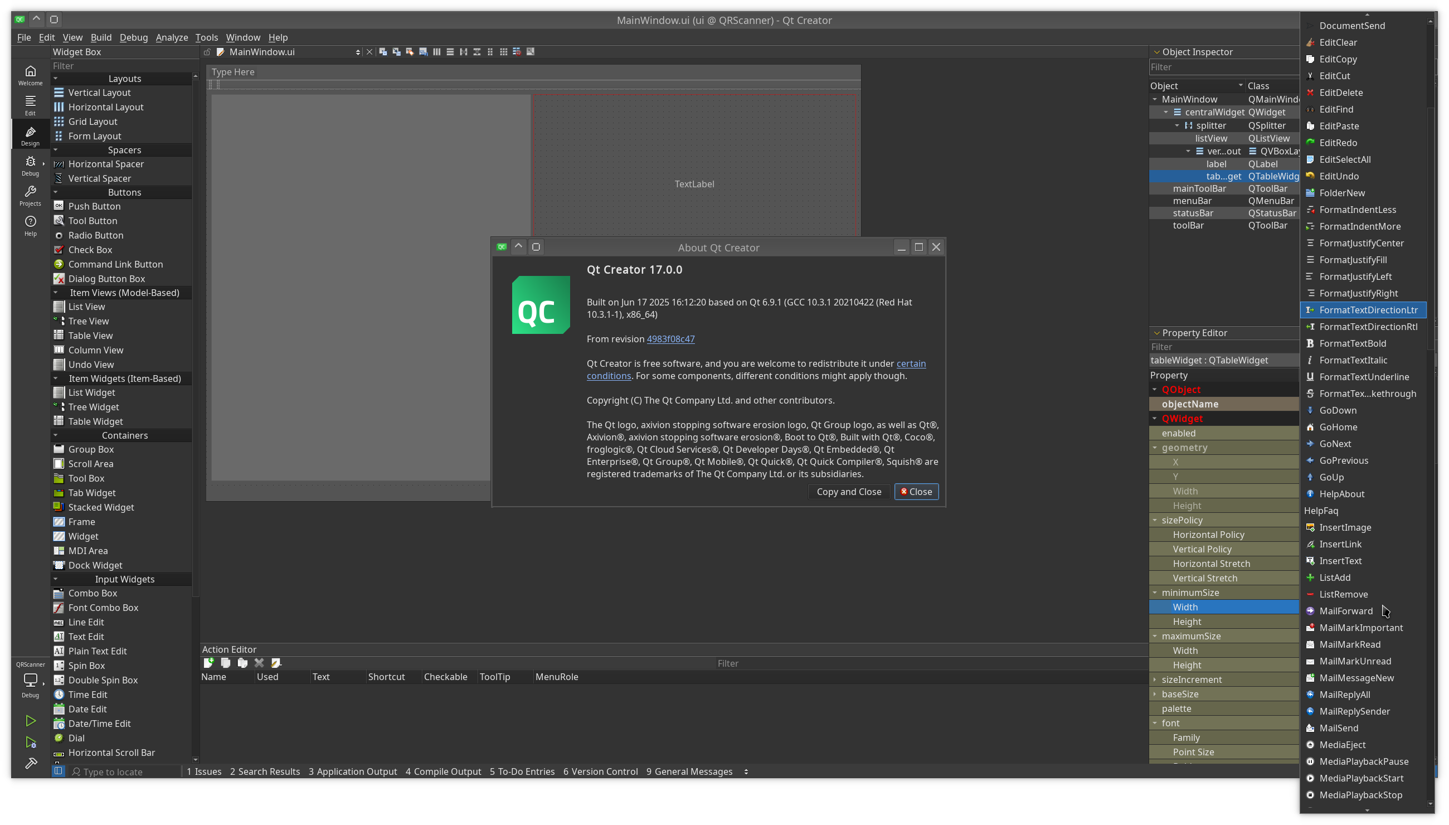Image resolution: width=1449 pixels, height=825 pixels.
Task: Select the Horizontal Policy property row
Action: coord(1223,535)
